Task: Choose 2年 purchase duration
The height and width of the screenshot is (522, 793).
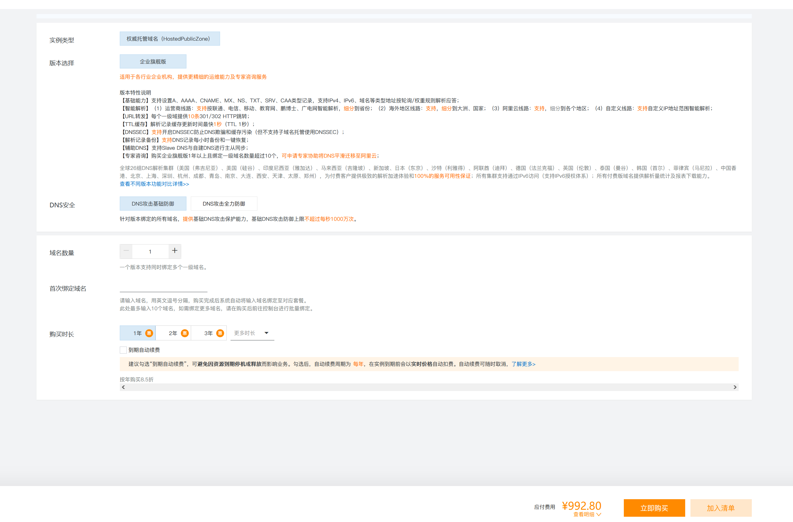Action: coord(173,333)
